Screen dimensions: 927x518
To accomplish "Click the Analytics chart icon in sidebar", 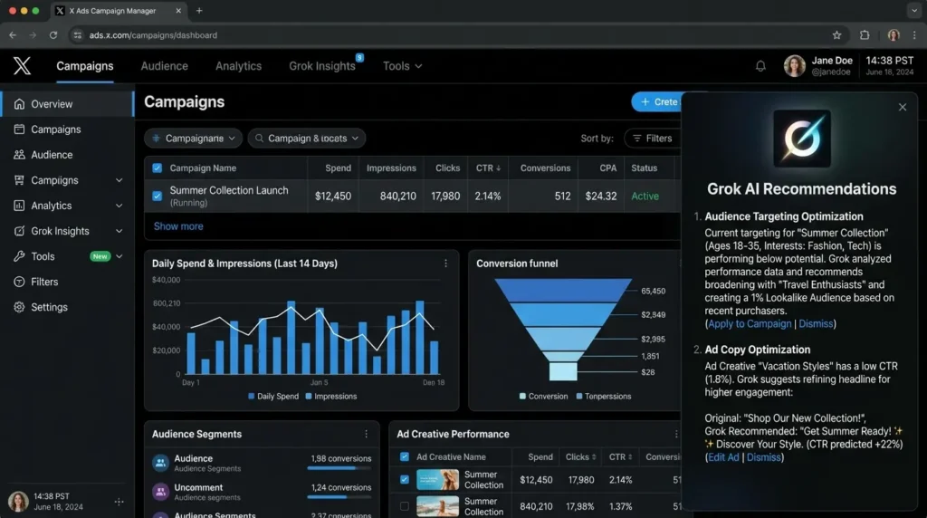I will [19, 206].
